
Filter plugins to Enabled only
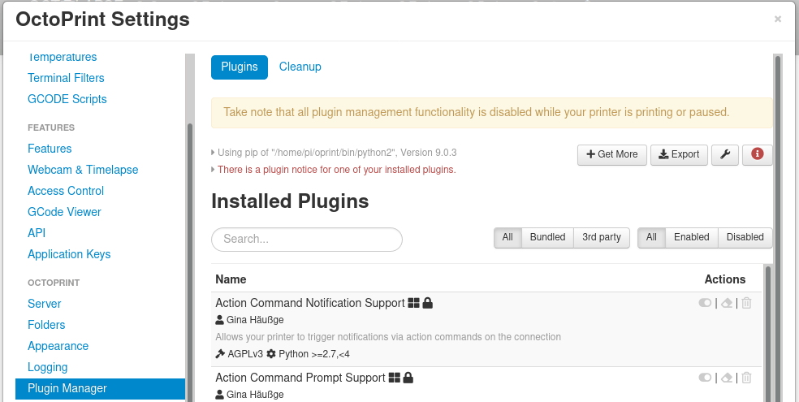[x=691, y=237]
